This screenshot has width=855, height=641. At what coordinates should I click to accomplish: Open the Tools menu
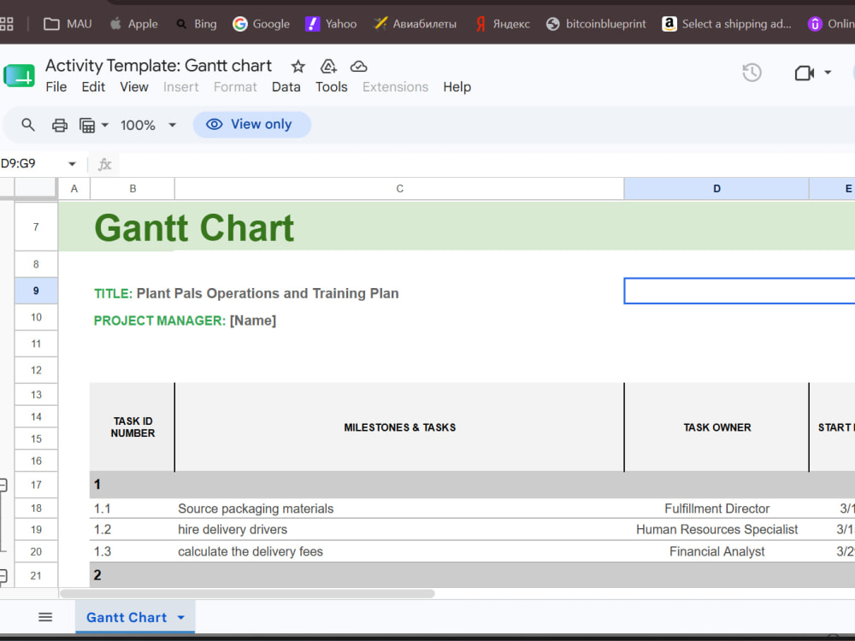[x=332, y=86]
